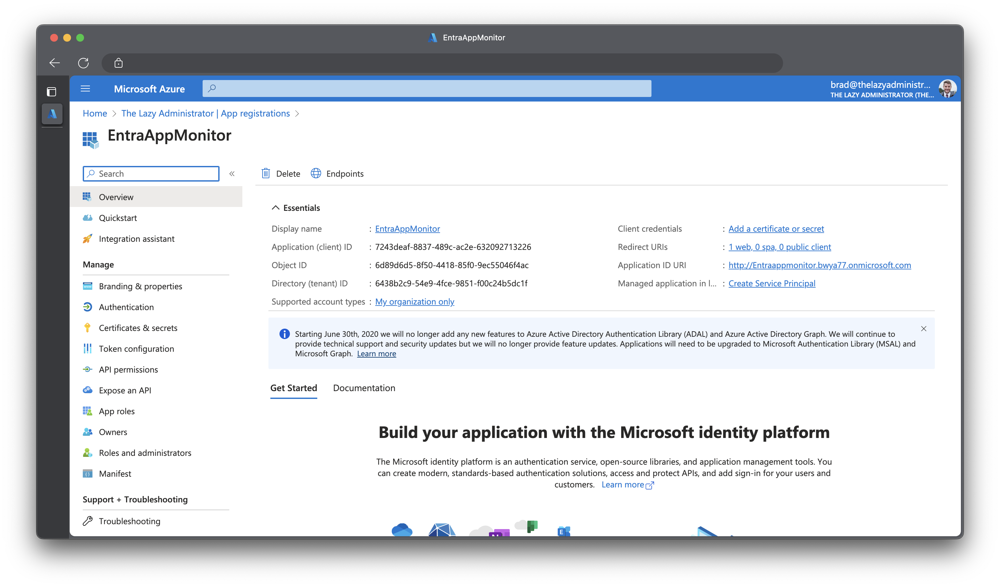
Task: Click the Delete trash can icon
Action: click(265, 173)
